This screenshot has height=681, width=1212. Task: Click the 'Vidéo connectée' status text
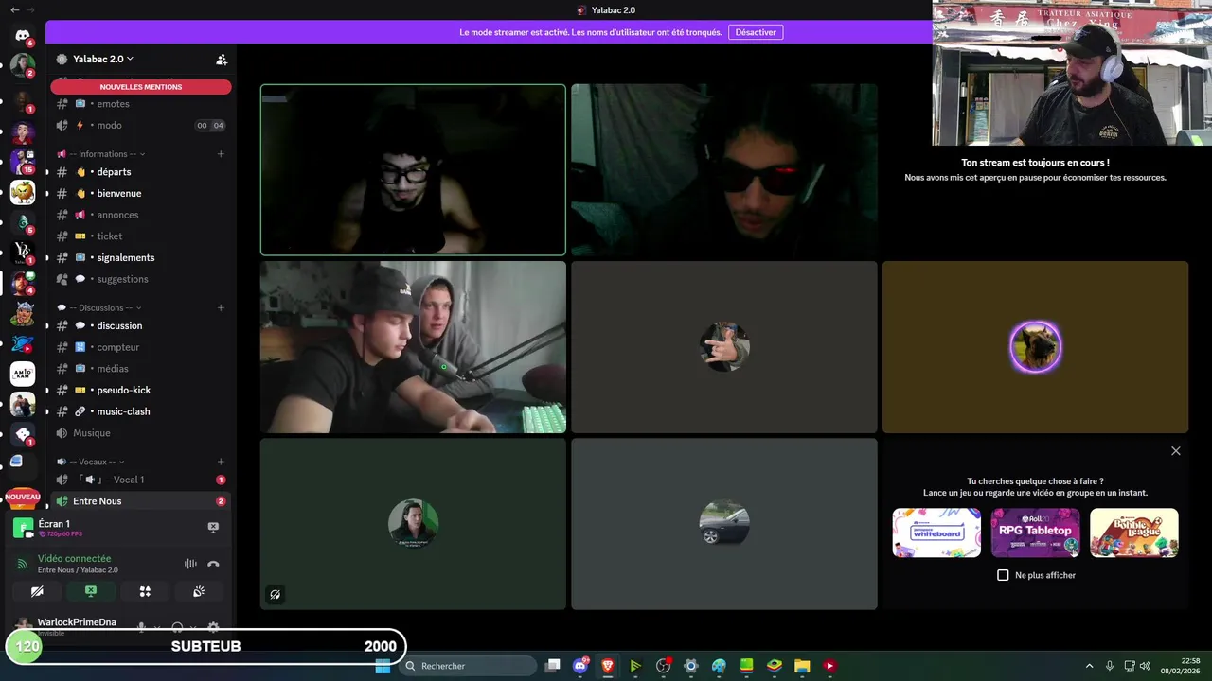[x=74, y=559]
